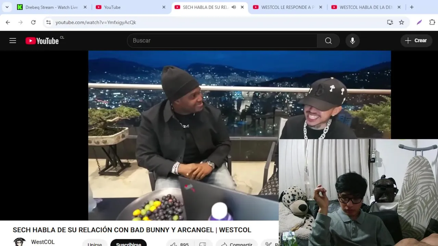
Task: Install app icon in address bar
Action: (390, 22)
